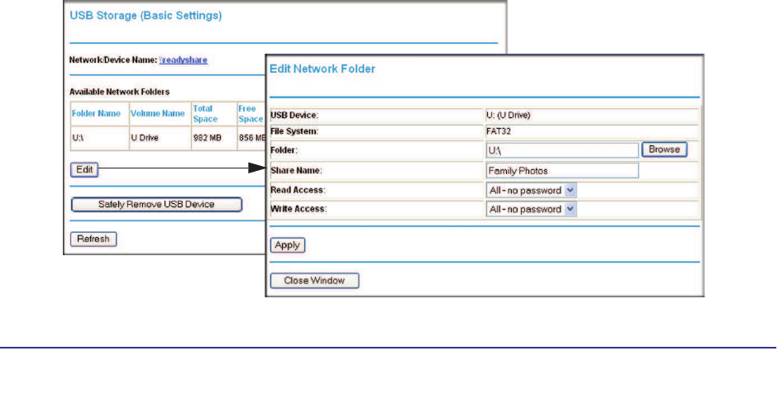Click the Close Window button
The width and height of the screenshot is (778, 403).
pos(314,281)
